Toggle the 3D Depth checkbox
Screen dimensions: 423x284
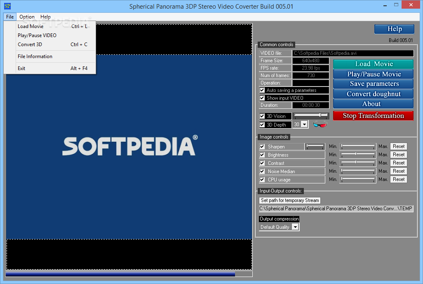point(262,124)
